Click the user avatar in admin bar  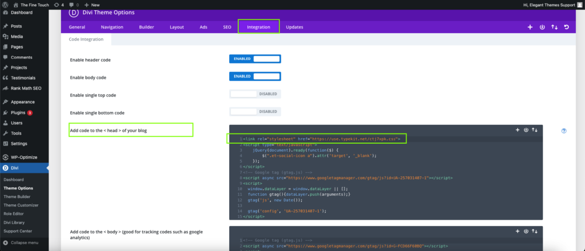point(580,5)
